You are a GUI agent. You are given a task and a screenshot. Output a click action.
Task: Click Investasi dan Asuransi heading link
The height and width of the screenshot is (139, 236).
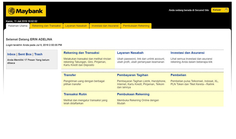tap(188, 53)
